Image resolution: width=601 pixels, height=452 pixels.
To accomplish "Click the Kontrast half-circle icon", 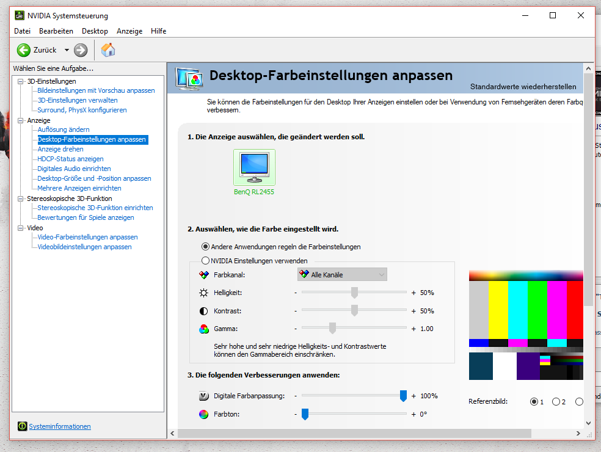I will point(203,311).
